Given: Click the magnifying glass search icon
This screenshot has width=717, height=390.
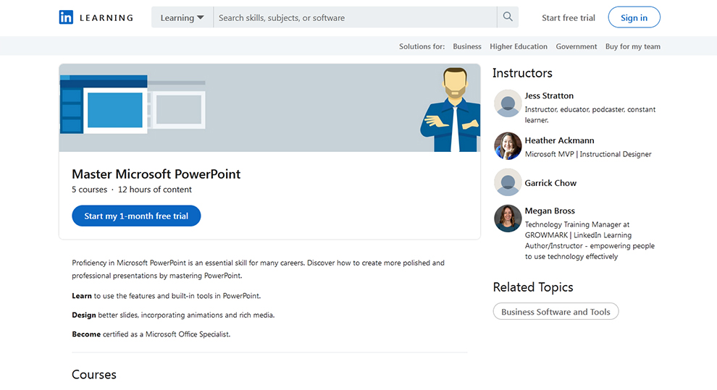Looking at the screenshot, I should (x=508, y=17).
